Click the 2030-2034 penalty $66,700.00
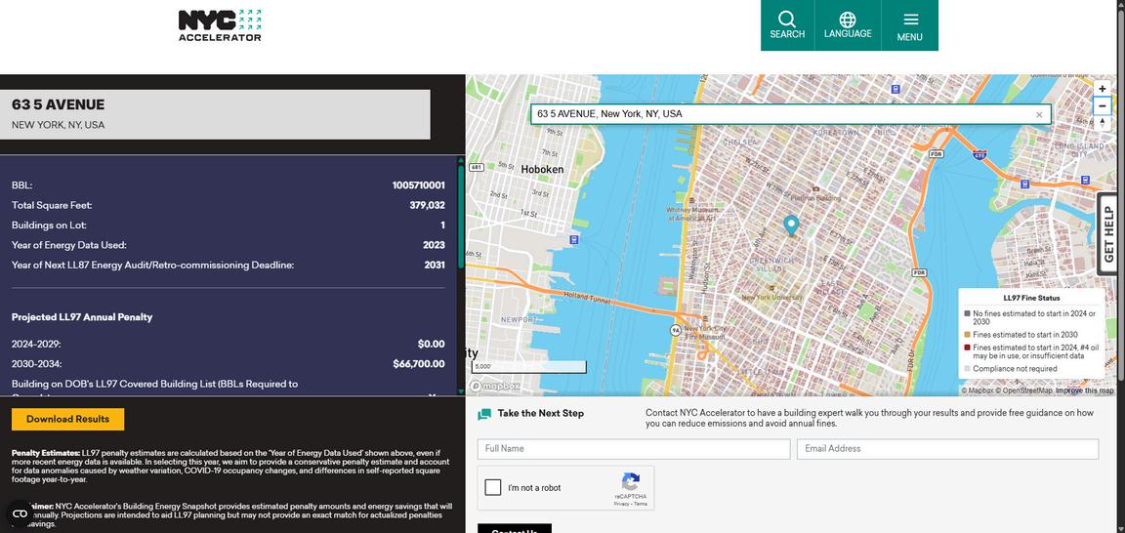This screenshot has width=1125, height=533. [419, 364]
